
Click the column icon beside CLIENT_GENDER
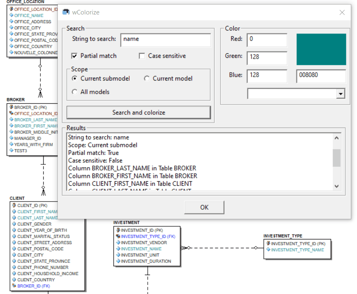tap(14, 224)
